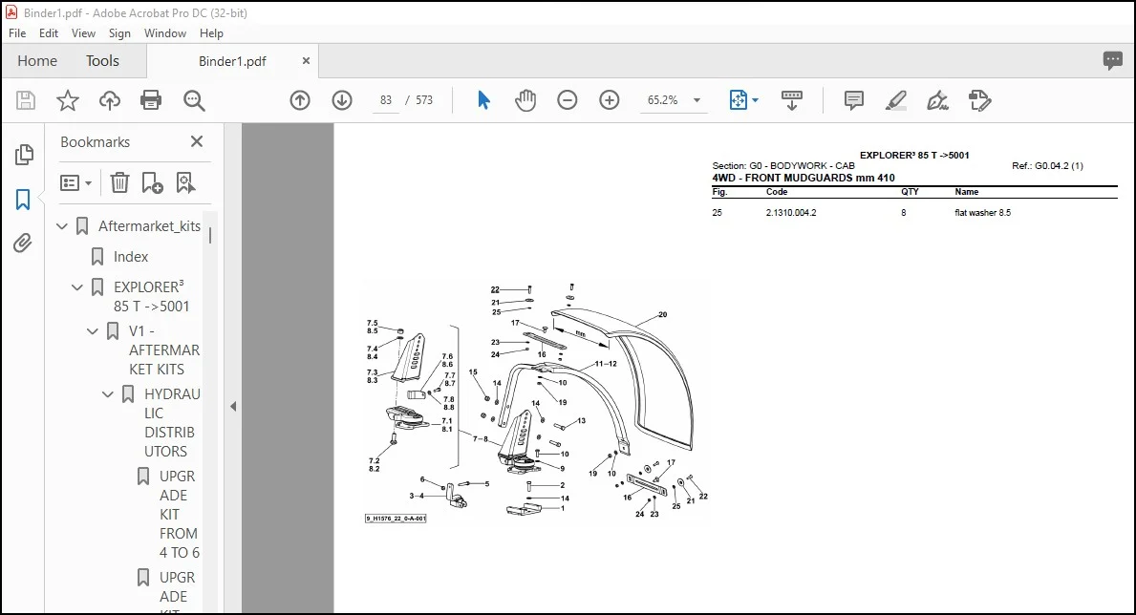1136x615 pixels.
Task: Delete the selected bookmark with trash icon
Action: 119,182
